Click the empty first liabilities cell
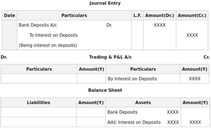Image resolution: width=211 pixels, height=129 pixels. point(39,112)
